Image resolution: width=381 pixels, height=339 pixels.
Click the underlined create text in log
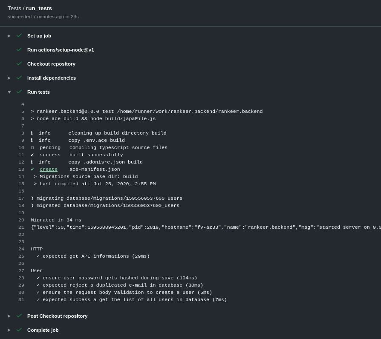point(49,169)
